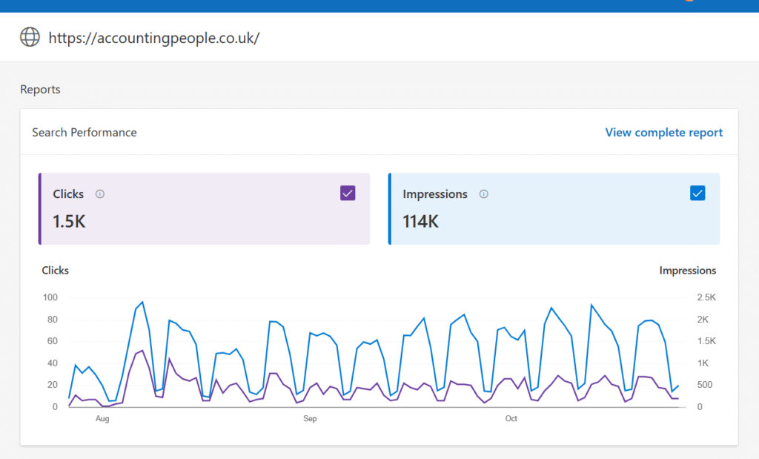Click the Search Performance card title
759x459 pixels.
click(84, 133)
